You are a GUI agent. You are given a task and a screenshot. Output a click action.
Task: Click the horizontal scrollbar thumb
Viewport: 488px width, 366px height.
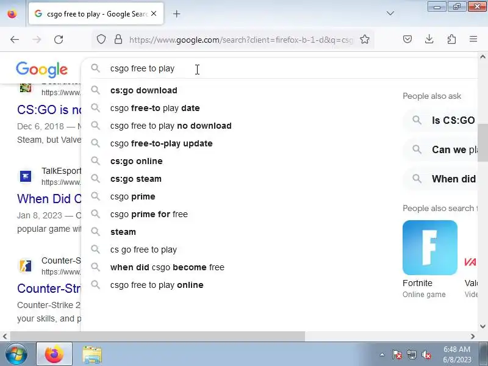157,336
